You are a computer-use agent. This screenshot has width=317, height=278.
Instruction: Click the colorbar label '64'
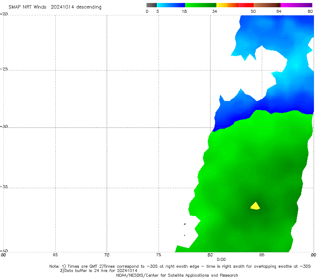coord(279,12)
